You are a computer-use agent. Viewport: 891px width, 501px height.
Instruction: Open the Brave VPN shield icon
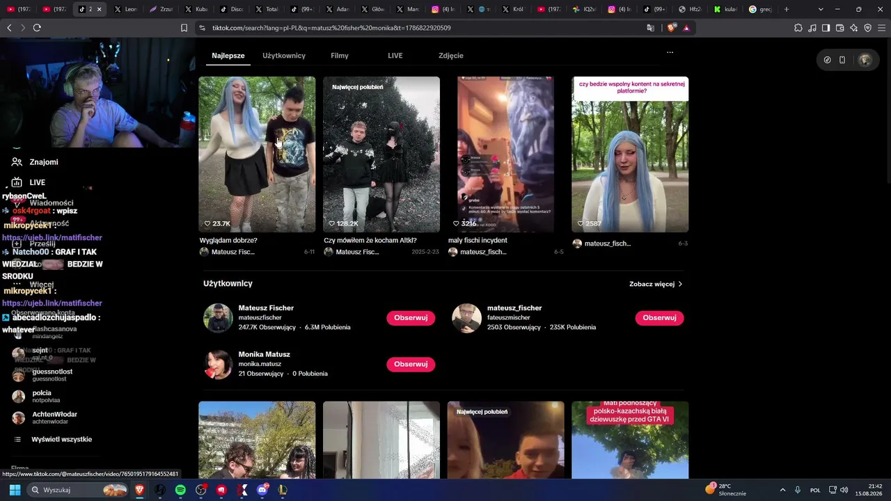[867, 28]
